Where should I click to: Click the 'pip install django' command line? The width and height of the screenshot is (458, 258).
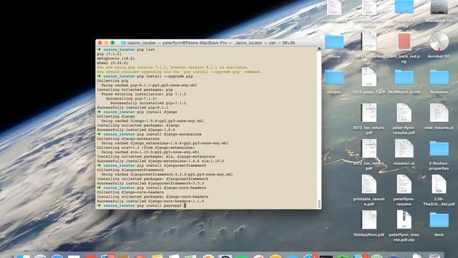pyautogui.click(x=137, y=112)
